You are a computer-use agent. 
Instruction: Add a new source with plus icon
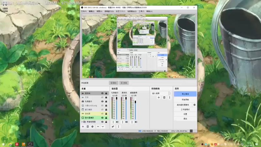[x=83, y=127]
